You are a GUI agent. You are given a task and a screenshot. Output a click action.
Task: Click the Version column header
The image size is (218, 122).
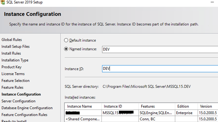(208, 106)
